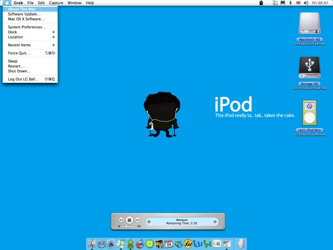Image resolution: width=333 pixels, height=250 pixels.
Task: Open the yellow Fireworks icon in Dock
Action: pos(188,244)
